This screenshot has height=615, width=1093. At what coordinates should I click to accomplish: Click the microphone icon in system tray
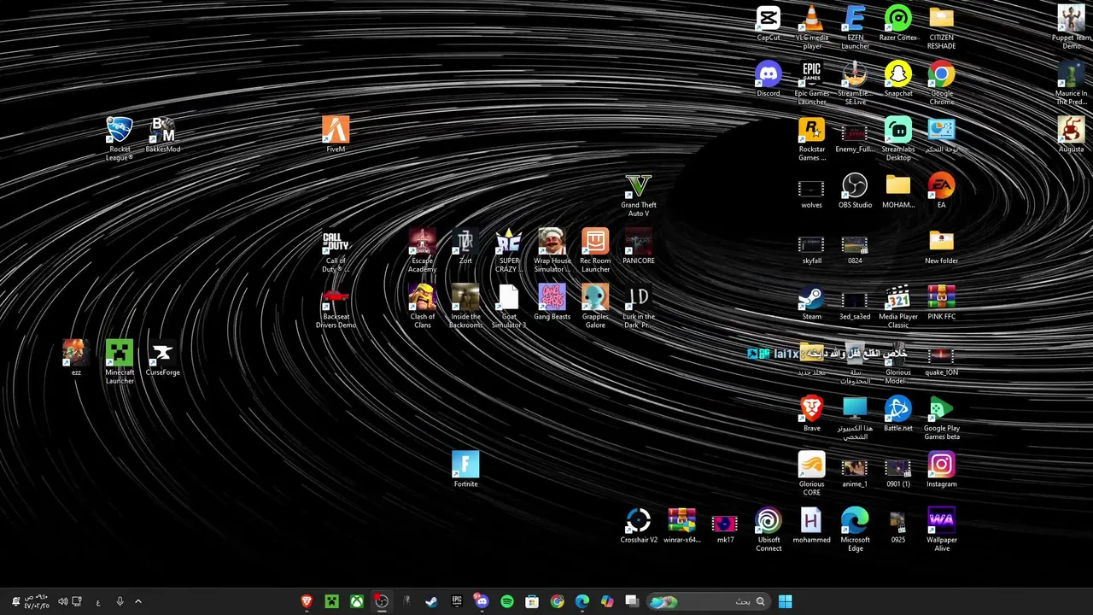pyautogui.click(x=120, y=601)
